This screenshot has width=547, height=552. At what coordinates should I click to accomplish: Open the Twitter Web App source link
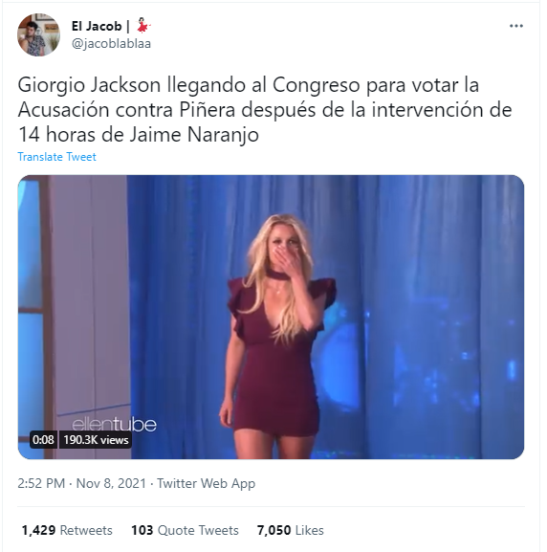[206, 483]
